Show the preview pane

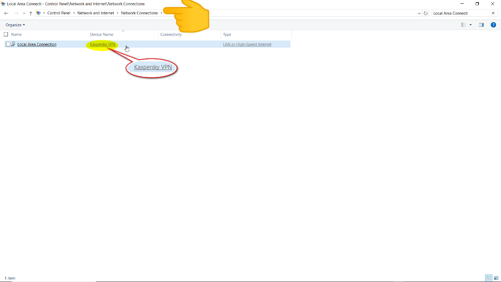481,25
